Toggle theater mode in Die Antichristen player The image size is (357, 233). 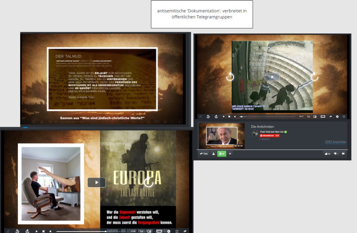tap(323, 117)
